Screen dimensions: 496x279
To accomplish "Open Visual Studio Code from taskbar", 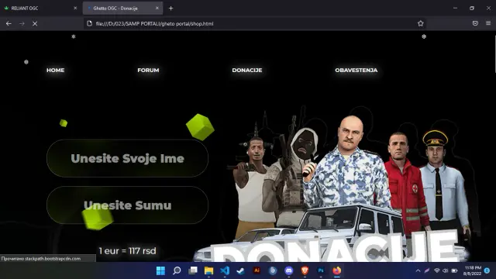I will pyautogui.click(x=225, y=270).
